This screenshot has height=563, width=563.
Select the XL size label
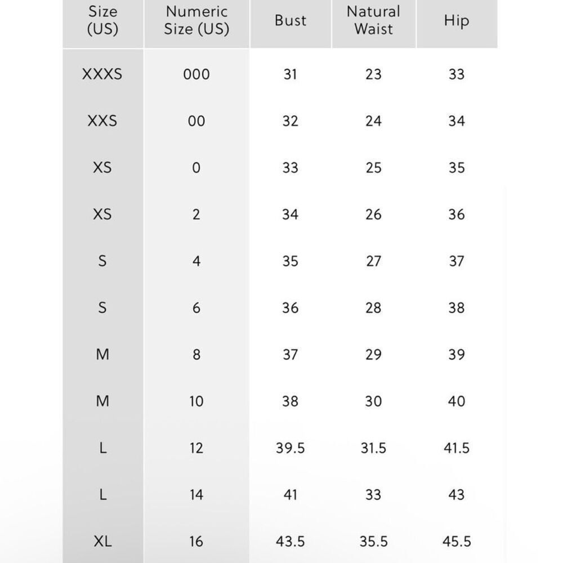[102, 541]
